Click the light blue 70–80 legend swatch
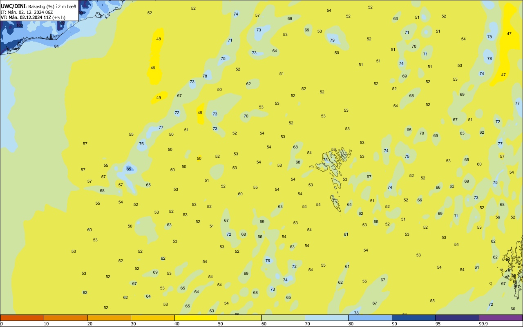The width and height of the screenshot is (523, 327). coord(326,318)
